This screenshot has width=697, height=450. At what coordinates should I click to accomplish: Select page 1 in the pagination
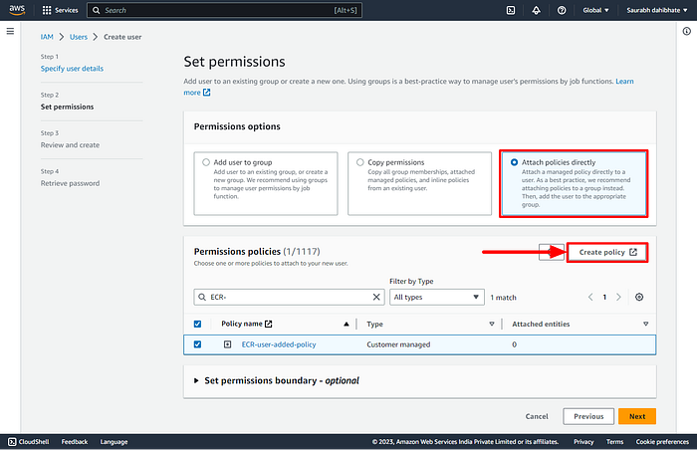[x=604, y=297]
